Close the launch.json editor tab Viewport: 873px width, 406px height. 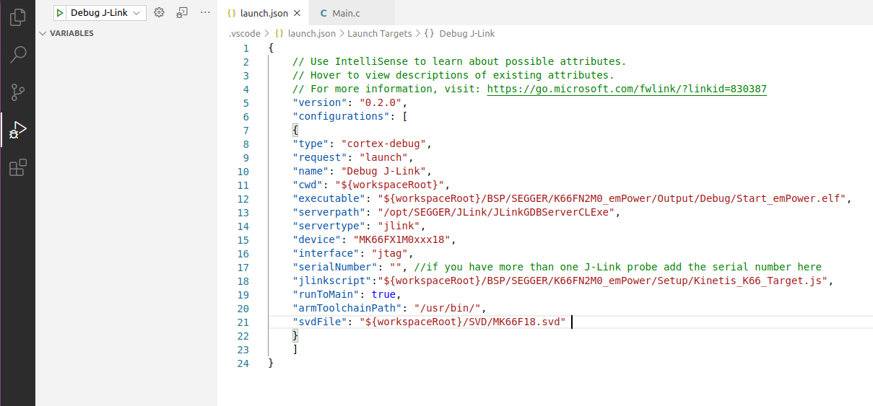(297, 14)
